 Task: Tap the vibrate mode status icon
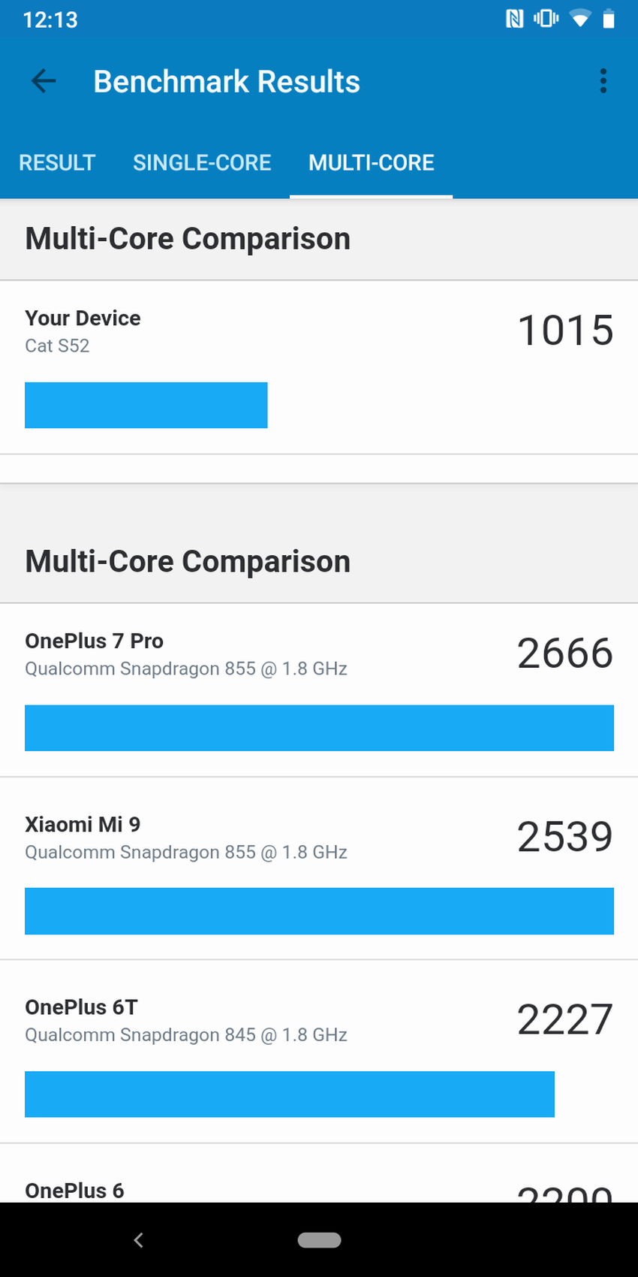546,19
